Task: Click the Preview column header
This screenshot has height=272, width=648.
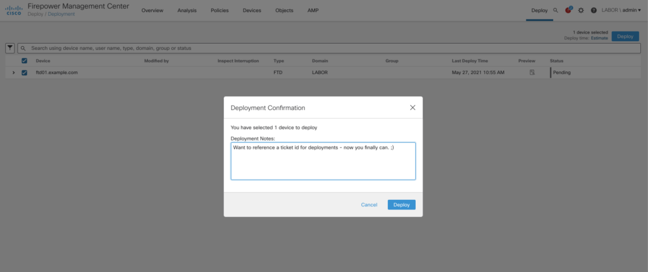Action: coord(526,61)
